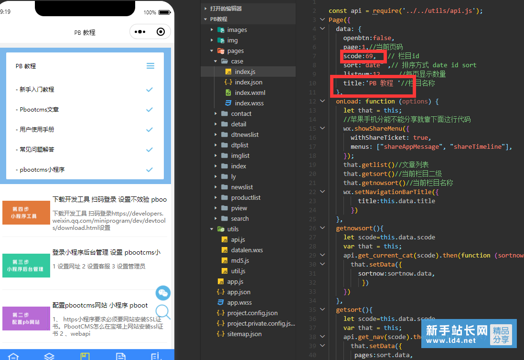This screenshot has height=360, width=524.
Task: Open article 下载开发工具 扫码登录 title
Action: point(109,199)
